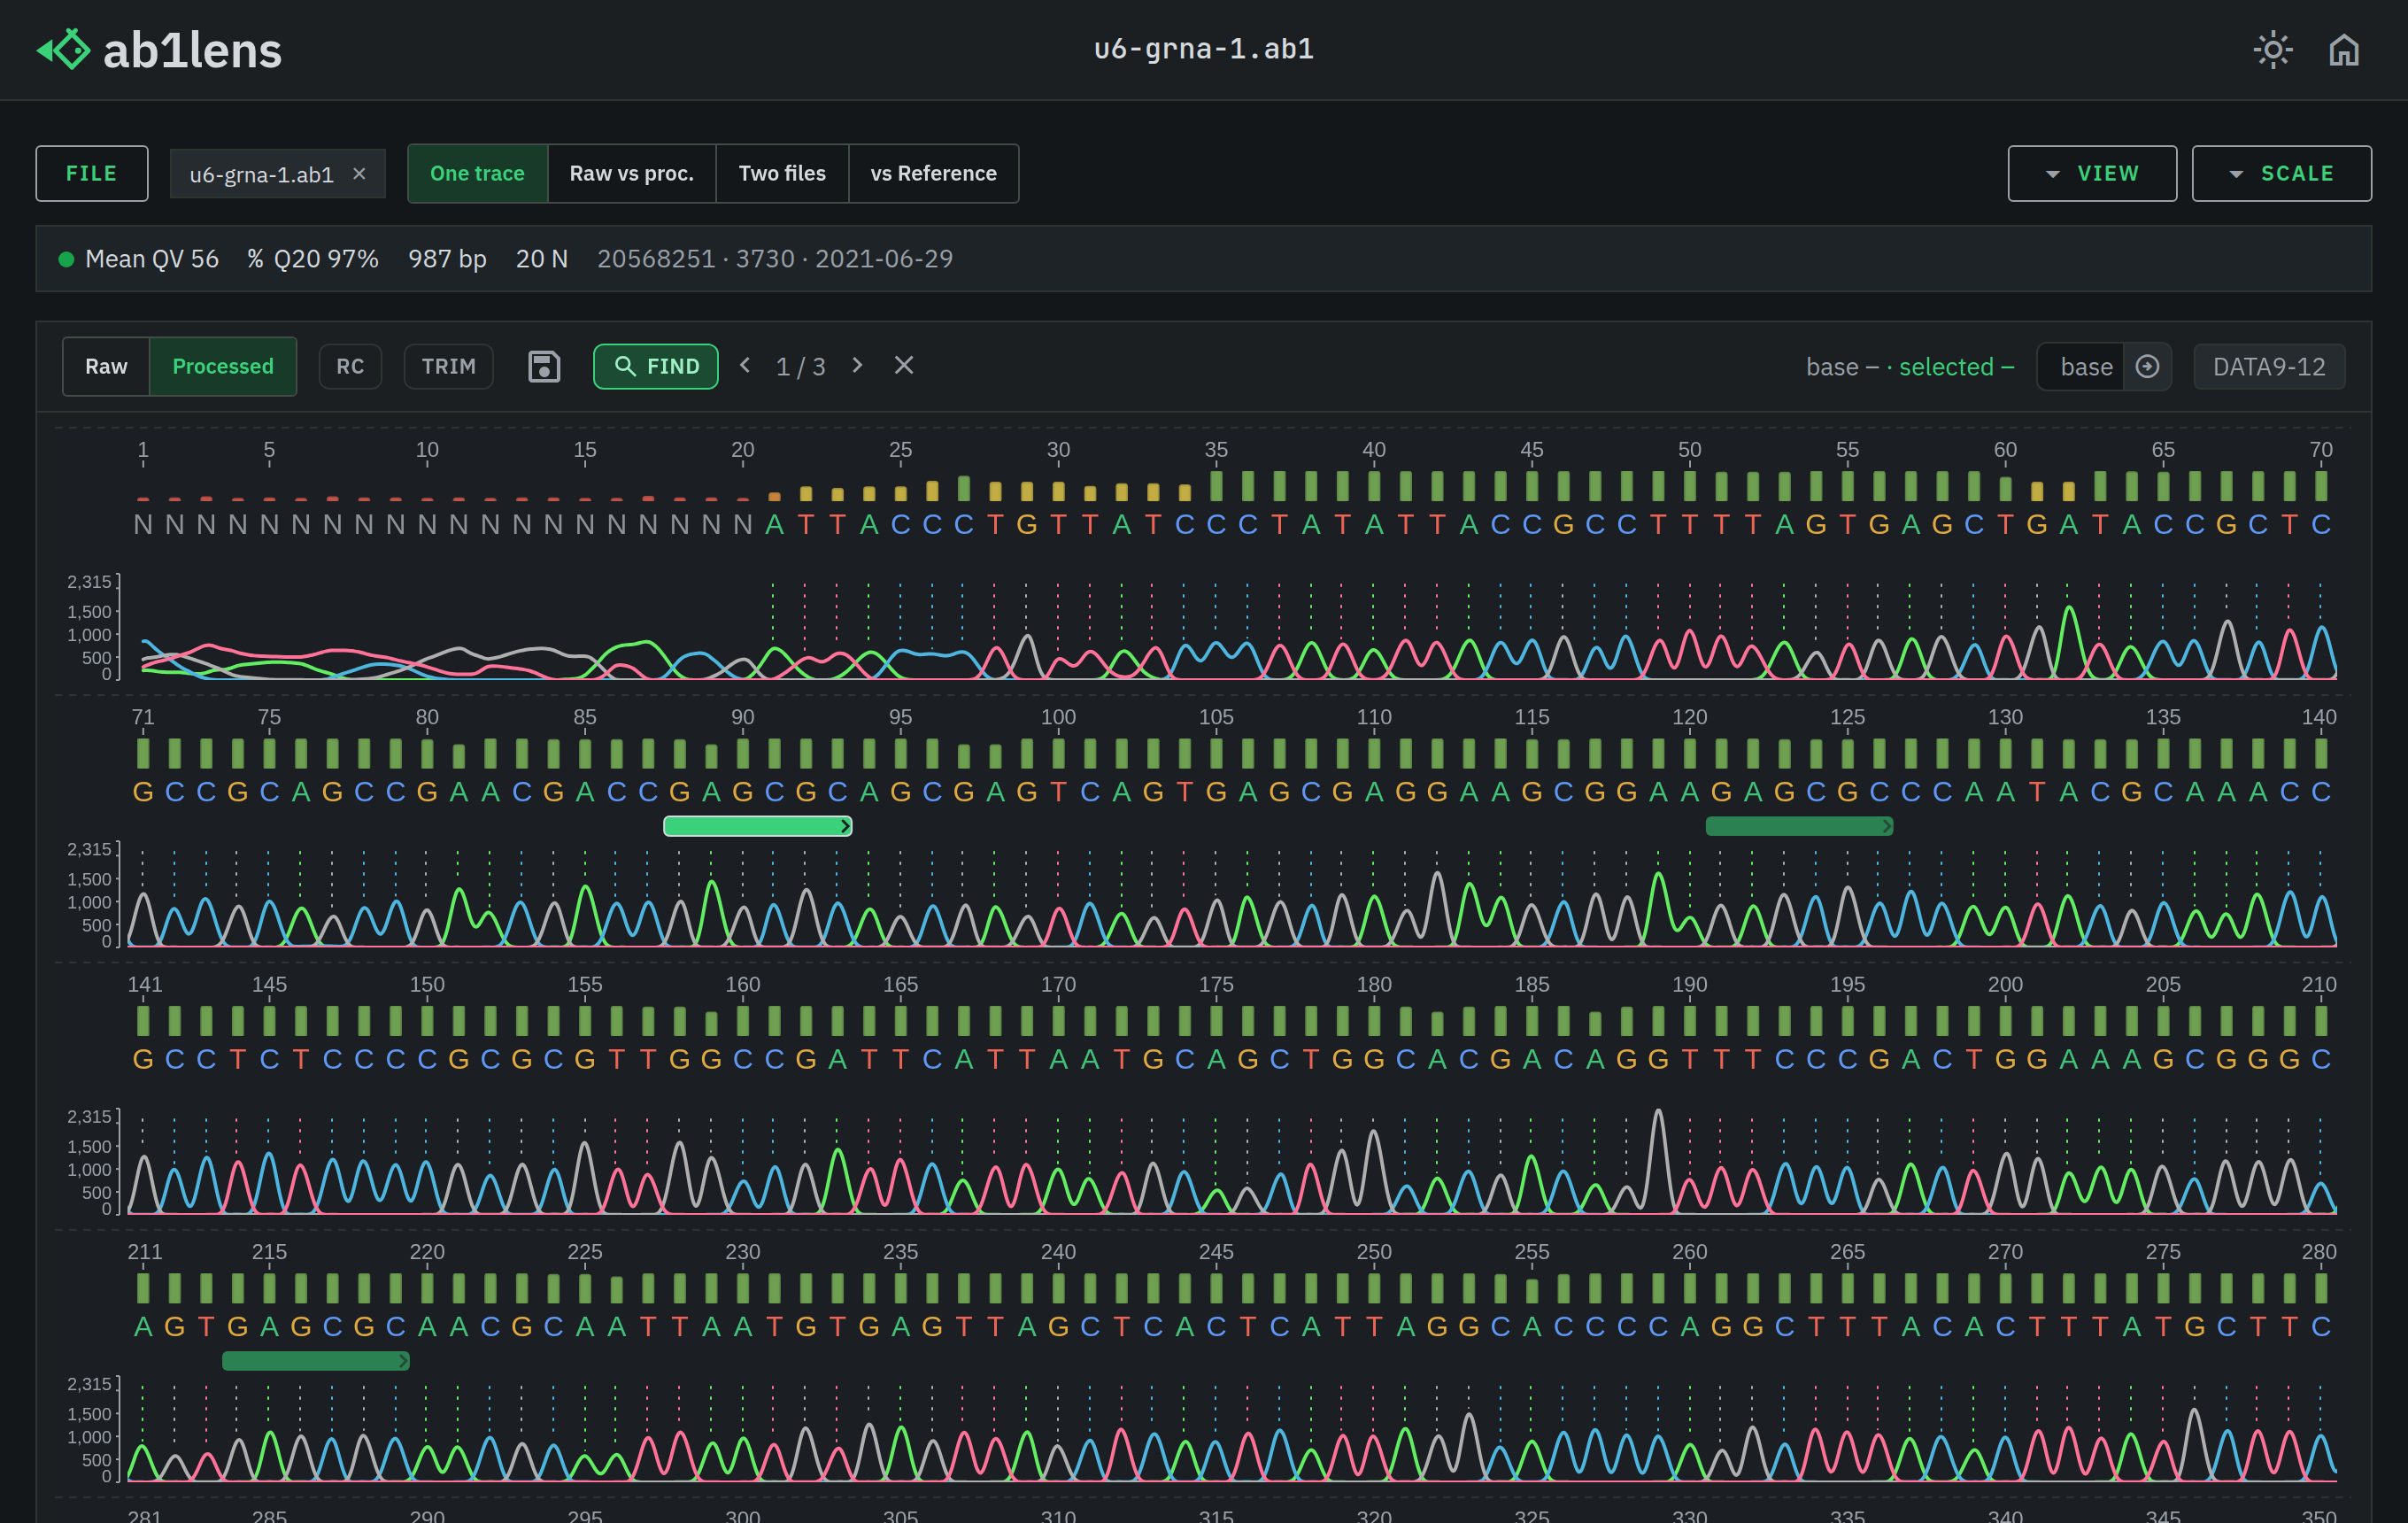Expand the SCALE dropdown
This screenshot has height=1523, width=2408.
point(2282,173)
